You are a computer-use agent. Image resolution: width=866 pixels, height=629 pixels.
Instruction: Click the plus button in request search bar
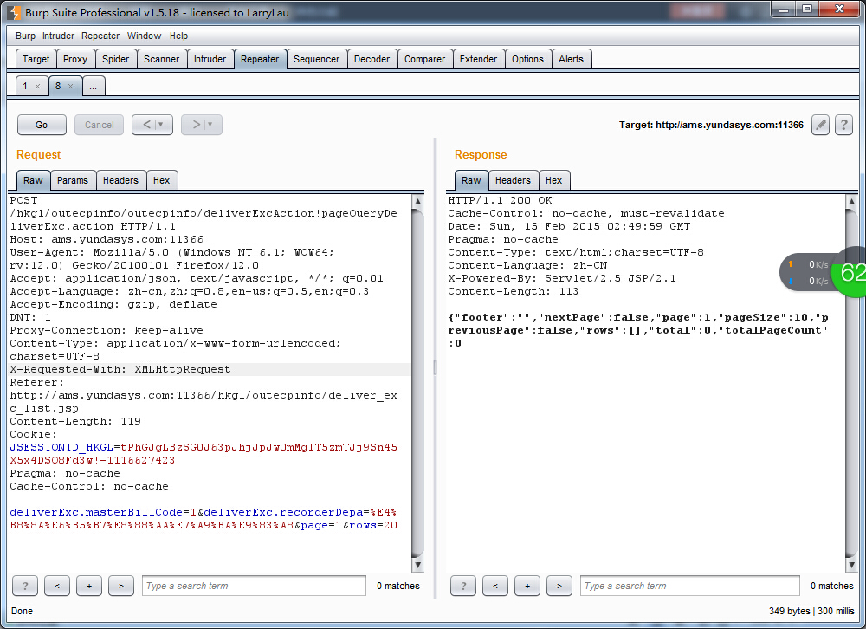click(x=89, y=586)
